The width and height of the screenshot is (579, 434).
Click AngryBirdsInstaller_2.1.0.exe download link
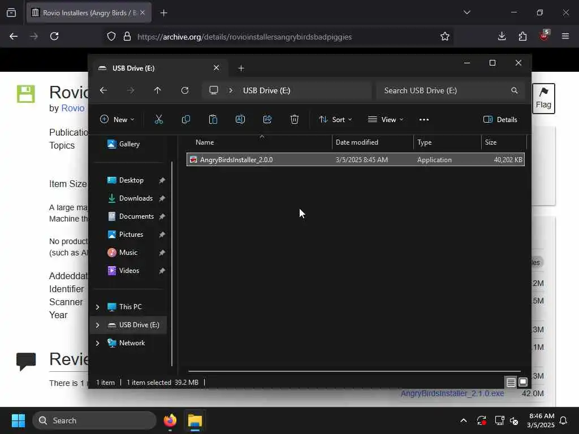point(452,393)
